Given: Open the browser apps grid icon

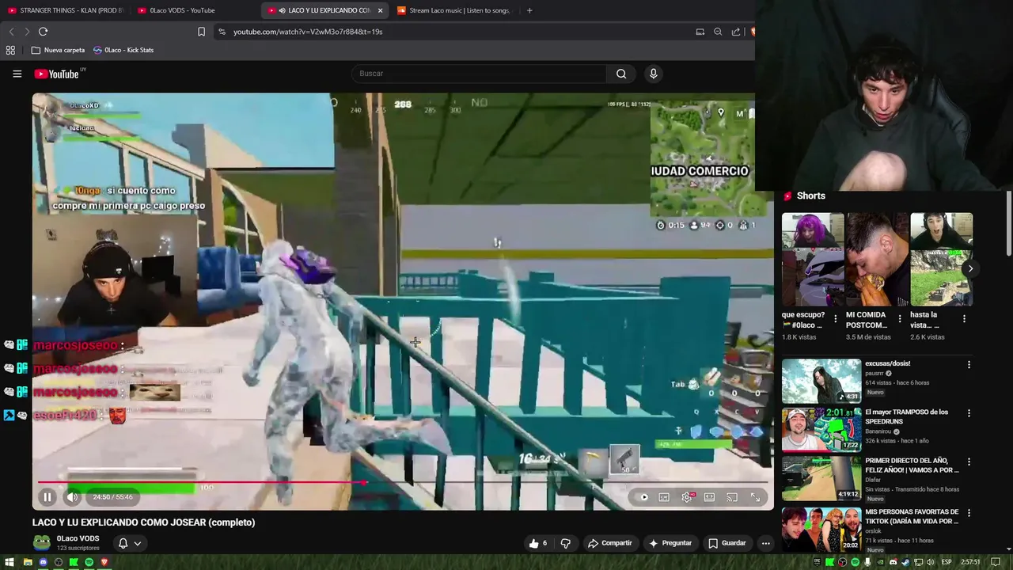Looking at the screenshot, I should pyautogui.click(x=10, y=50).
